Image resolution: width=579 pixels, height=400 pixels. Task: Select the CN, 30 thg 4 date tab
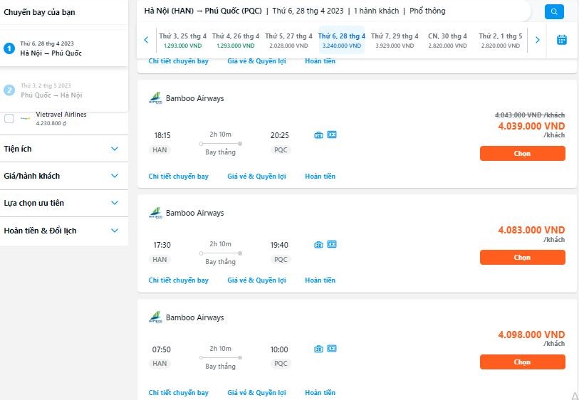point(447,40)
